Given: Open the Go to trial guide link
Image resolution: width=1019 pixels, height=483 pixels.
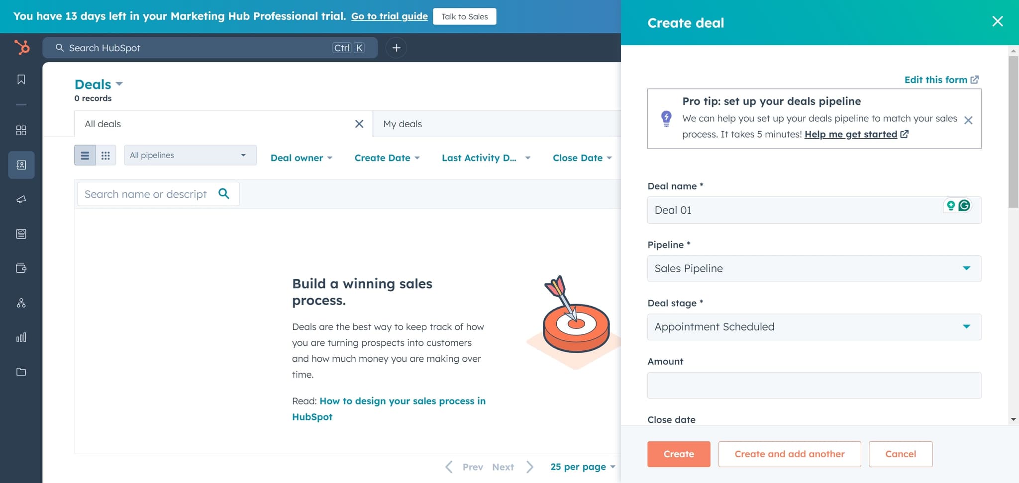Looking at the screenshot, I should (389, 16).
